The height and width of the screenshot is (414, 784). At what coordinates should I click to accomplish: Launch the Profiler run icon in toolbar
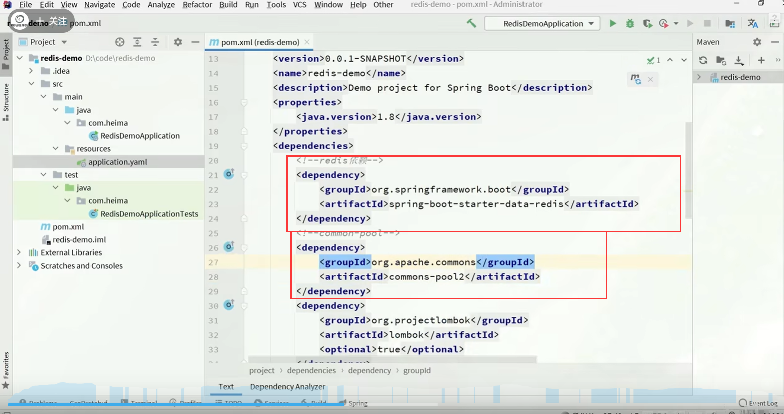coord(664,23)
